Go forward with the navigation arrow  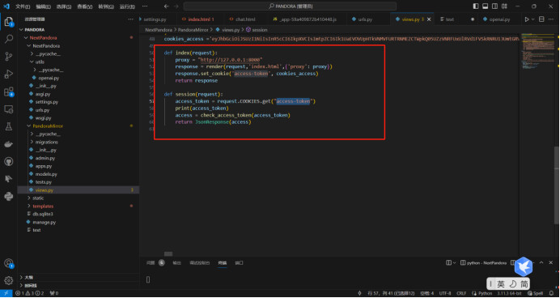pyautogui.click(x=176, y=6)
